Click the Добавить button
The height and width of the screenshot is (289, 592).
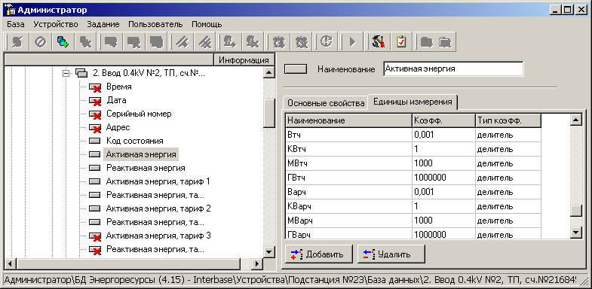point(319,254)
